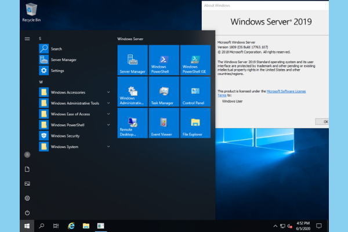This screenshot has width=348, height=232.
Task: Open Task View on the taskbar
Action: tap(56, 226)
